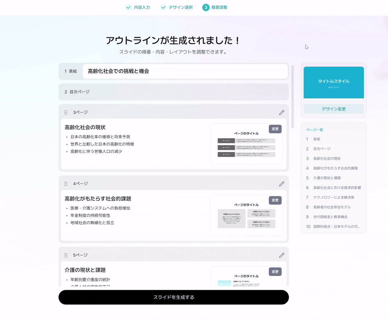The image size is (388, 320).
Task: Click the pencil edit icon for 3ページ
Action: [x=282, y=112]
